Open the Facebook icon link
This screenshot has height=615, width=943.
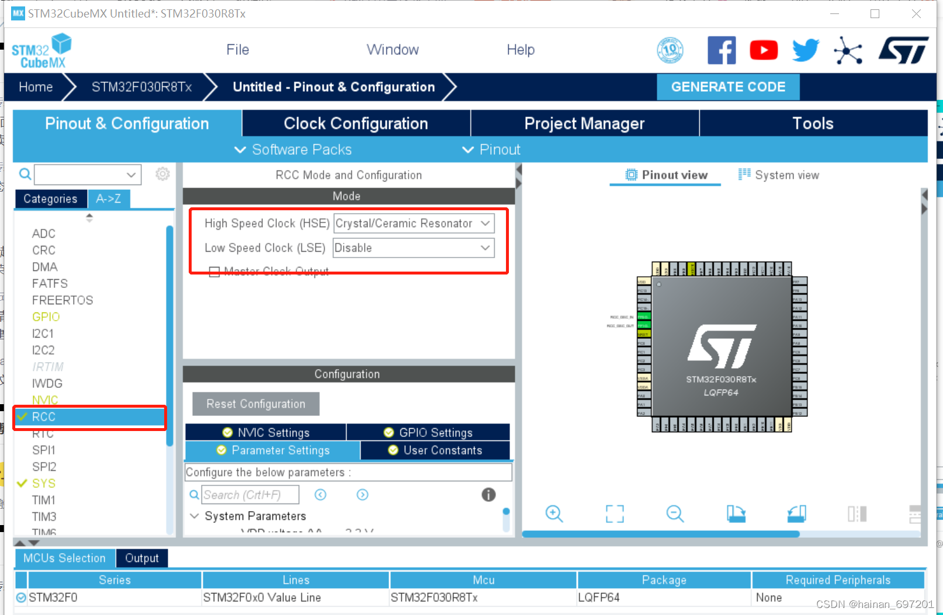click(722, 50)
